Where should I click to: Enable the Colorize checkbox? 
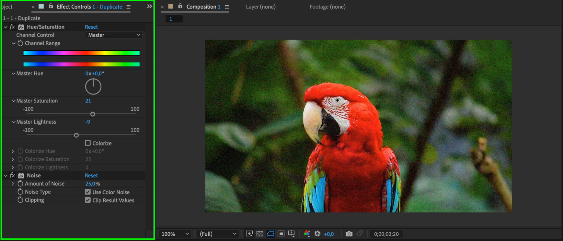tap(88, 143)
